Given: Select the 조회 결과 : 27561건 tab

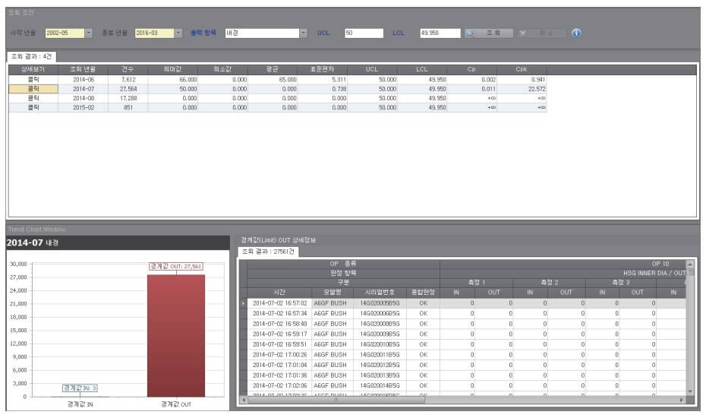Looking at the screenshot, I should coord(269,252).
